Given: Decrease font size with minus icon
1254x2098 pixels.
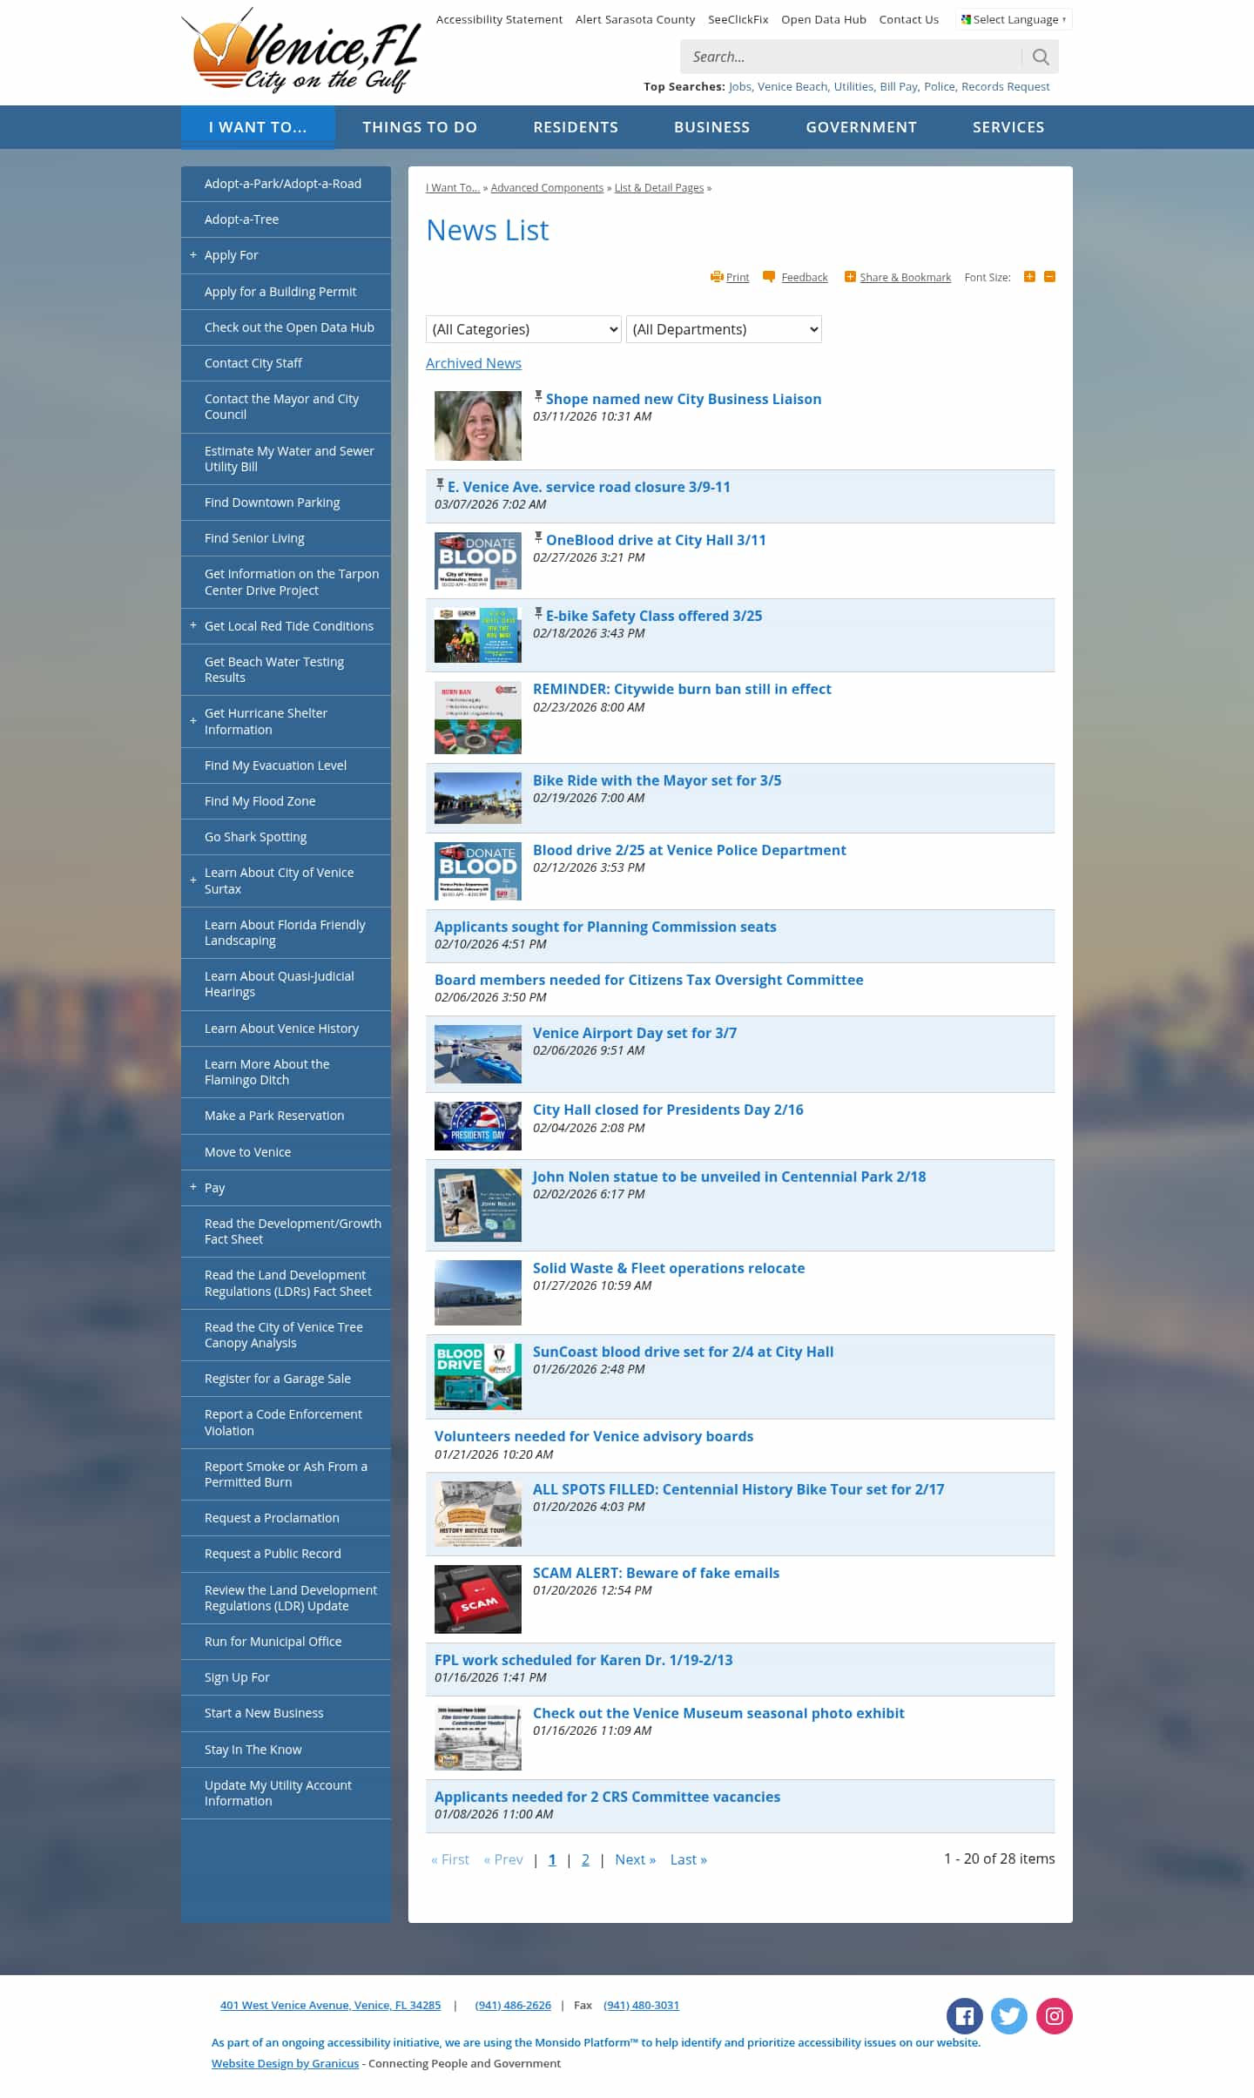Looking at the screenshot, I should point(1049,277).
